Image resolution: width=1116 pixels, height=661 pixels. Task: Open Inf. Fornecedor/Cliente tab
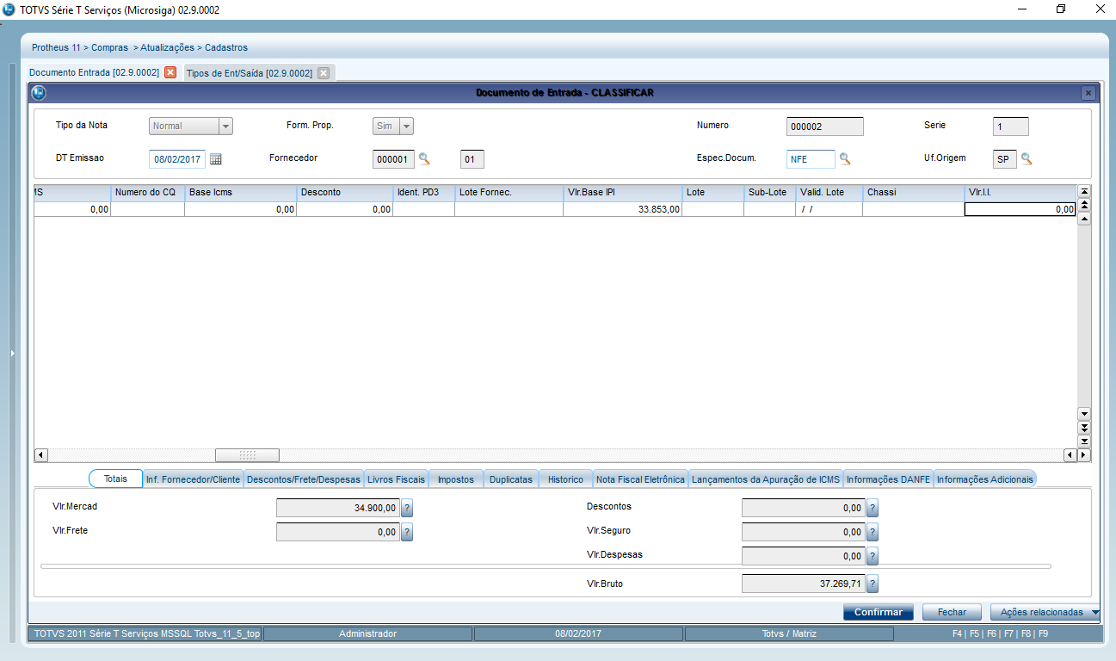[x=193, y=479]
